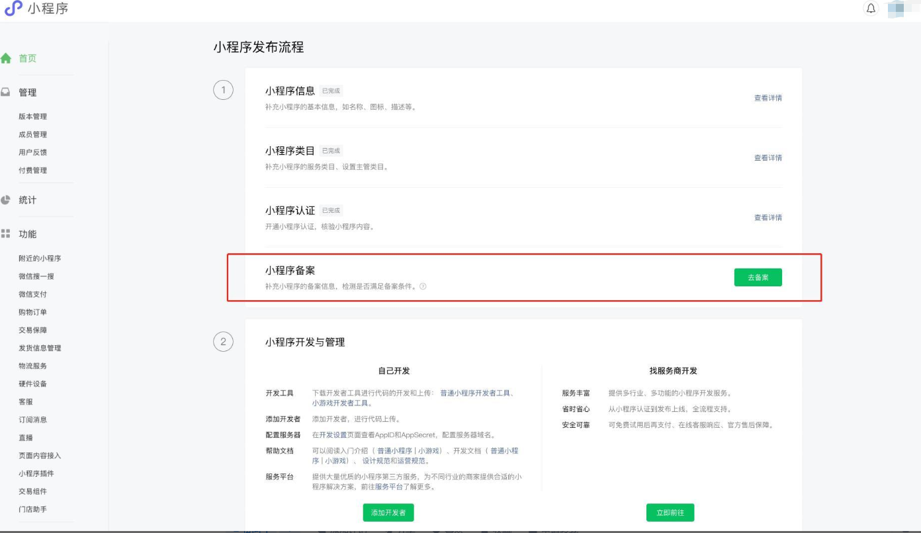Click 查看详情 for 小程序认证

pyautogui.click(x=767, y=218)
